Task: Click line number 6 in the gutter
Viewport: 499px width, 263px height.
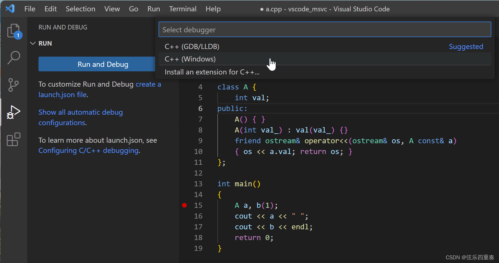Action: (x=200, y=108)
